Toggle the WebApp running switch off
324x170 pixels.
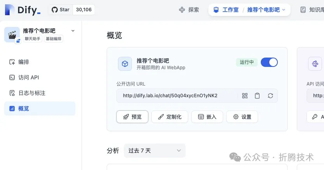pyautogui.click(x=269, y=62)
